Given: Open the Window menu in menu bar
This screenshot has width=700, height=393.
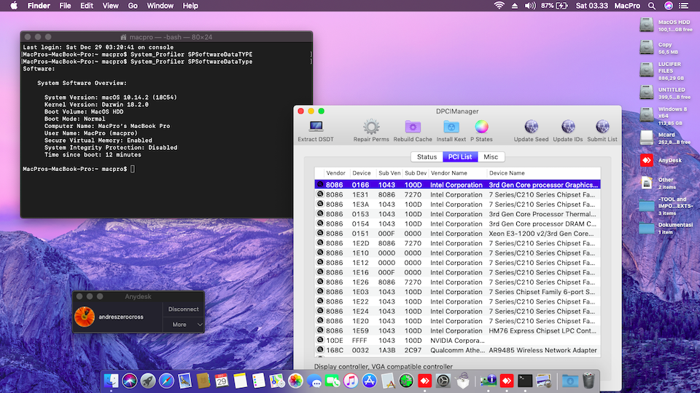Looking at the screenshot, I should tap(160, 6).
